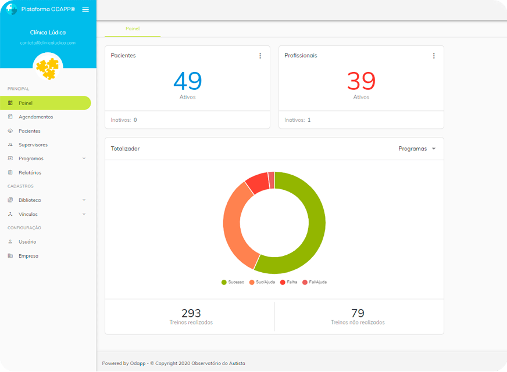
Task: Expand the Programas sidebar submenu
Action: pos(84,158)
